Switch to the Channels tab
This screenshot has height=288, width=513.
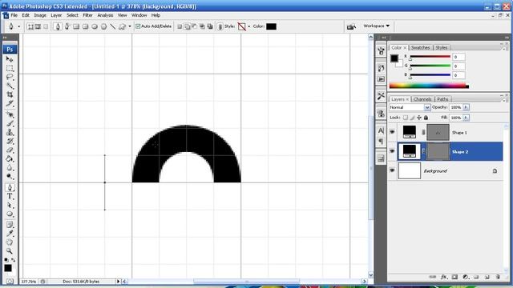(x=422, y=99)
